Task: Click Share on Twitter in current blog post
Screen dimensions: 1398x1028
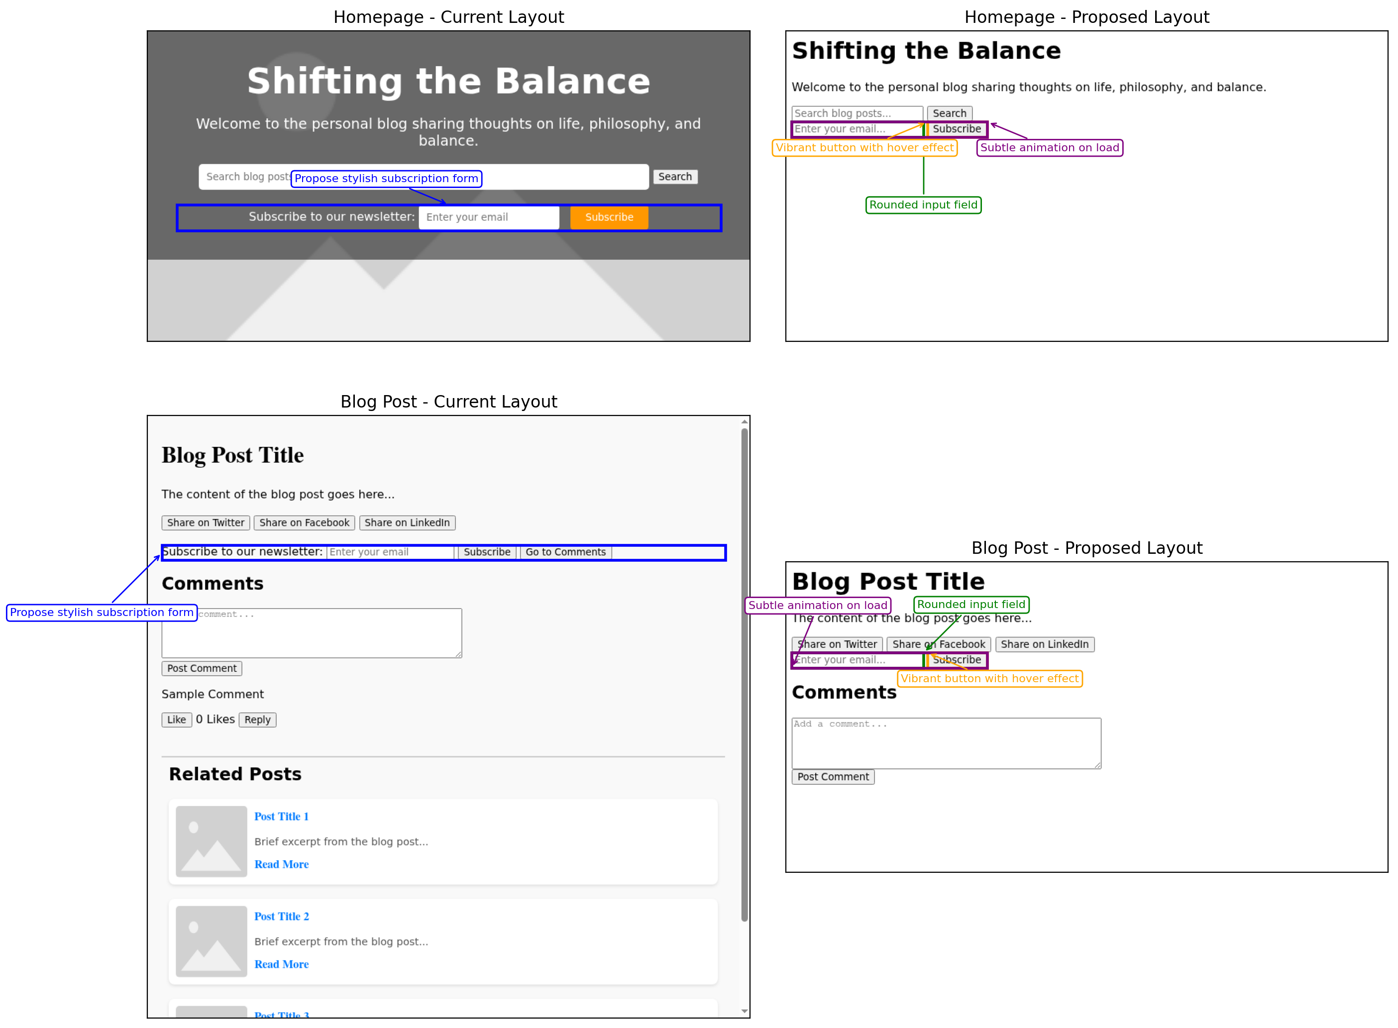Action: tap(206, 523)
